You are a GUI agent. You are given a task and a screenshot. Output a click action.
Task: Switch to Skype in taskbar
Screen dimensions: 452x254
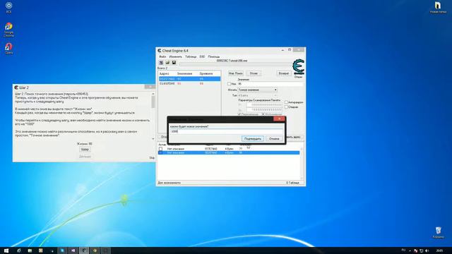pos(63,250)
